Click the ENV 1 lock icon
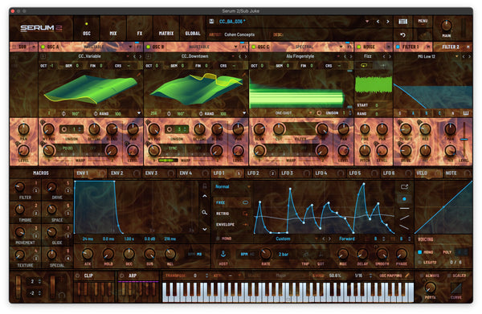The height and width of the screenshot is (314, 482). (x=204, y=186)
